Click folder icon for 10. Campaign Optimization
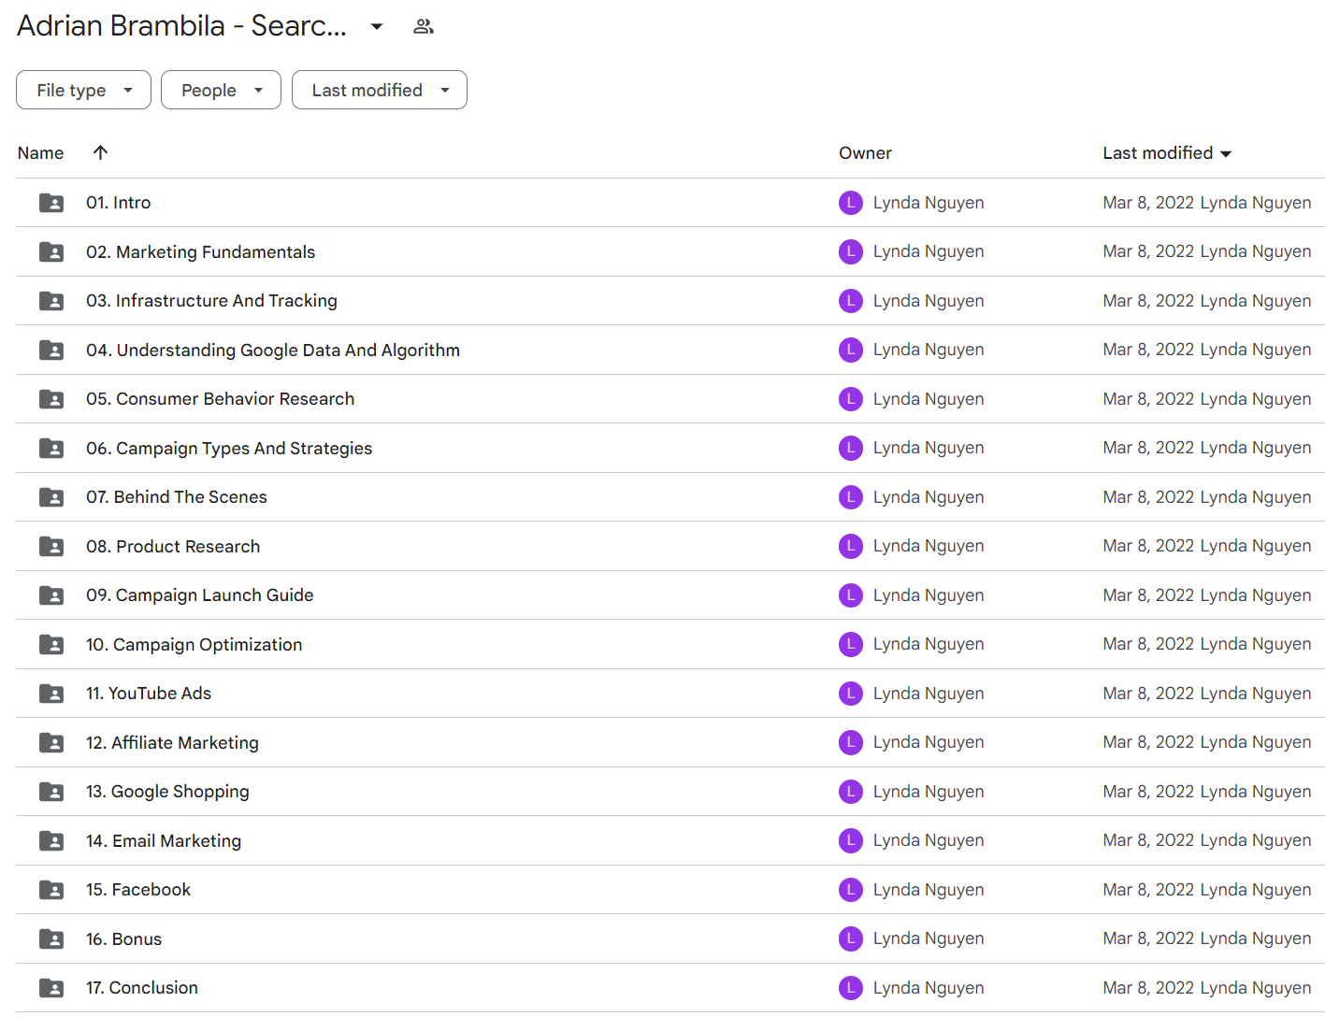Screen dimensions: 1325x1031 51,644
